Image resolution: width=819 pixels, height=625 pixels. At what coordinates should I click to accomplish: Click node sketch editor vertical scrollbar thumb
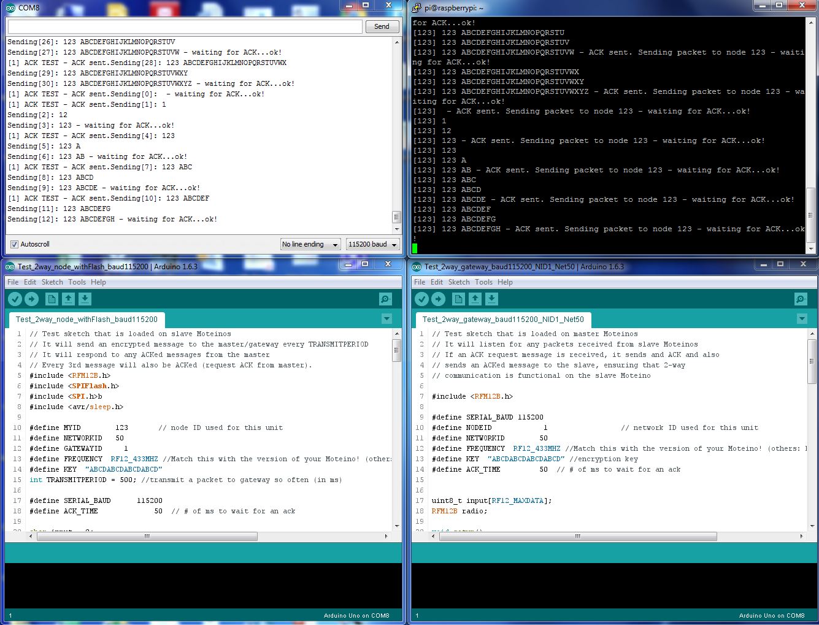click(x=396, y=350)
